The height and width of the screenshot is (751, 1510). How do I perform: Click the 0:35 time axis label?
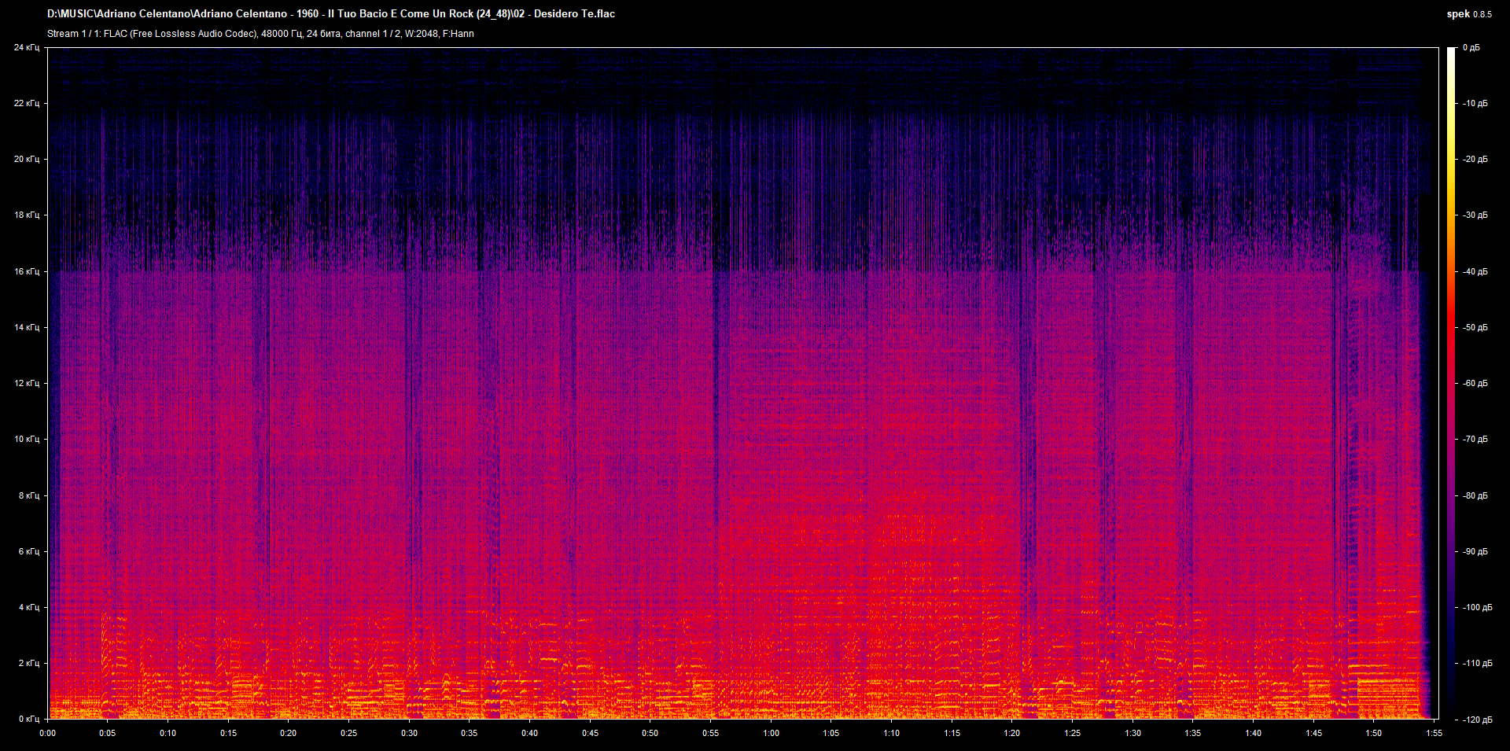coord(470,733)
